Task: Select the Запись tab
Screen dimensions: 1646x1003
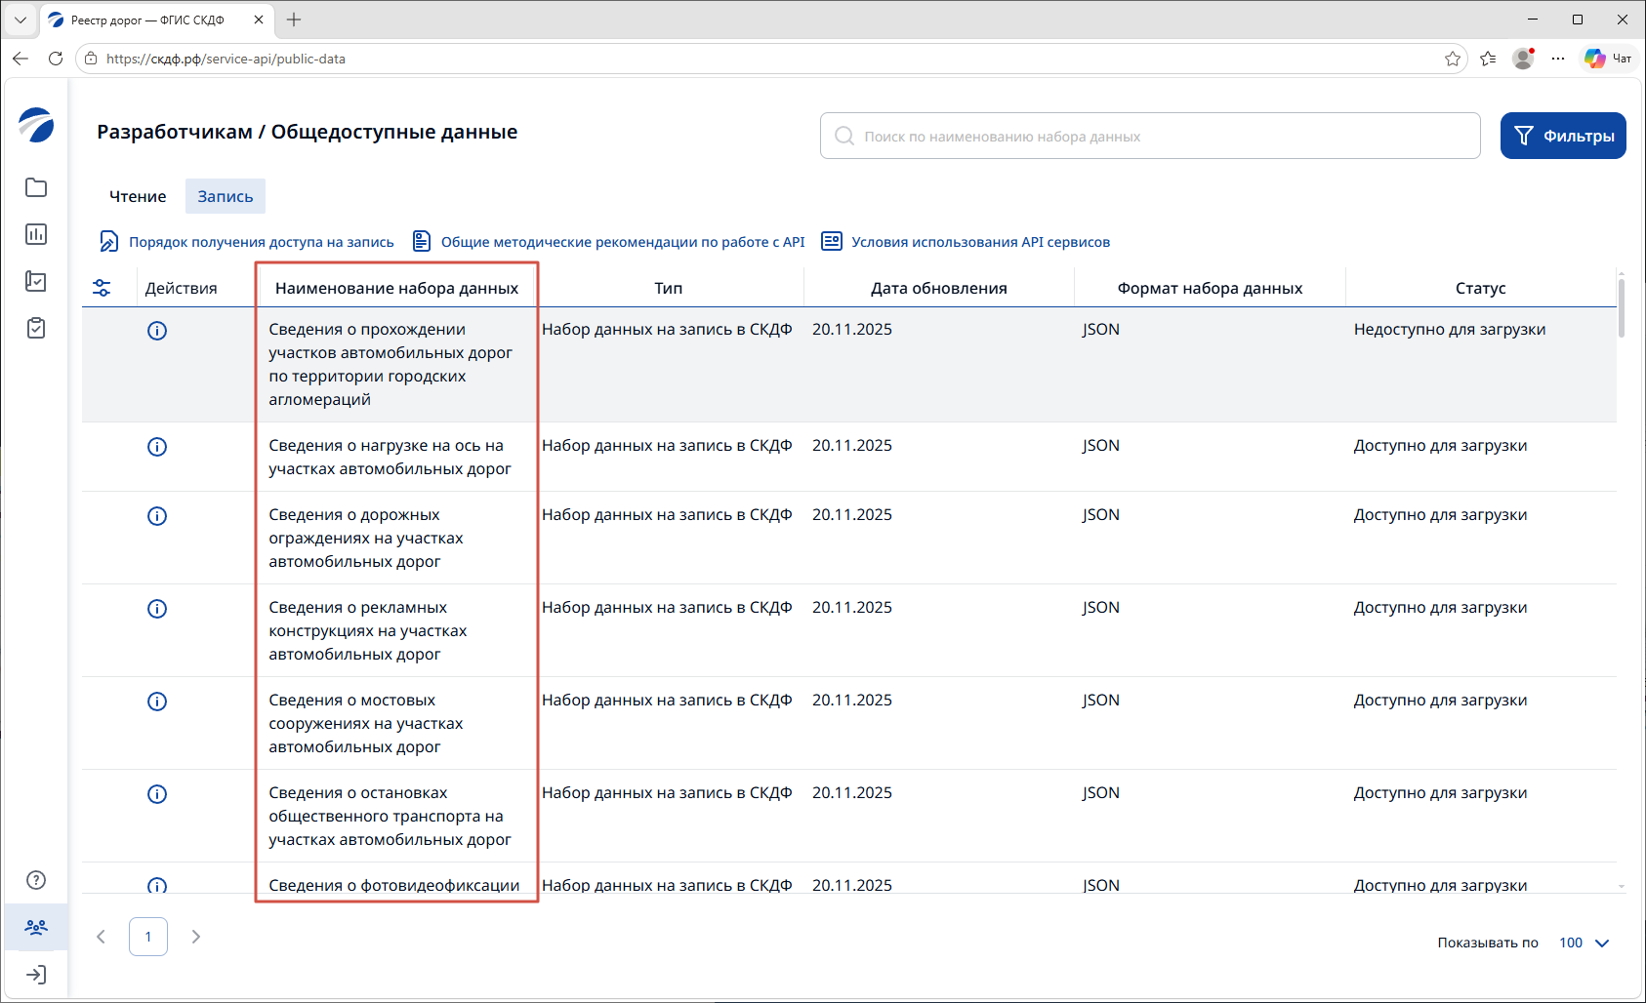Action: [226, 196]
